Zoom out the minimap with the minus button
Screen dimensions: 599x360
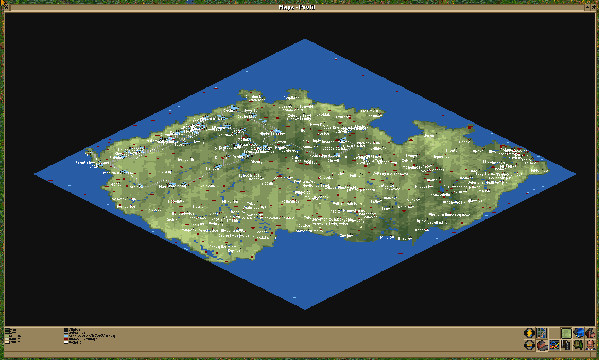(x=529, y=345)
